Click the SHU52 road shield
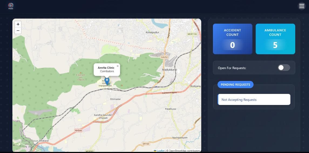Viewport: 309px width, 153px height. tap(164, 57)
